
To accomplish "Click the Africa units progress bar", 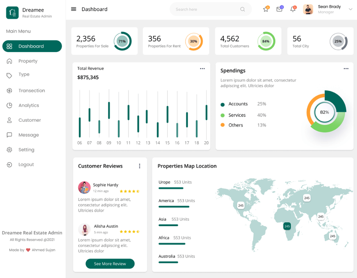I will tap(172, 244).
